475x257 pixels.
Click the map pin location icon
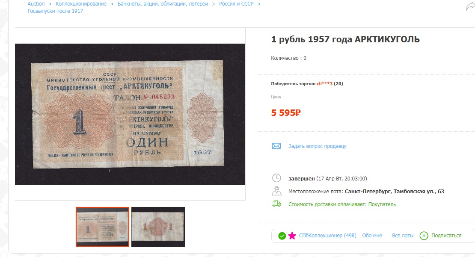pyautogui.click(x=276, y=191)
